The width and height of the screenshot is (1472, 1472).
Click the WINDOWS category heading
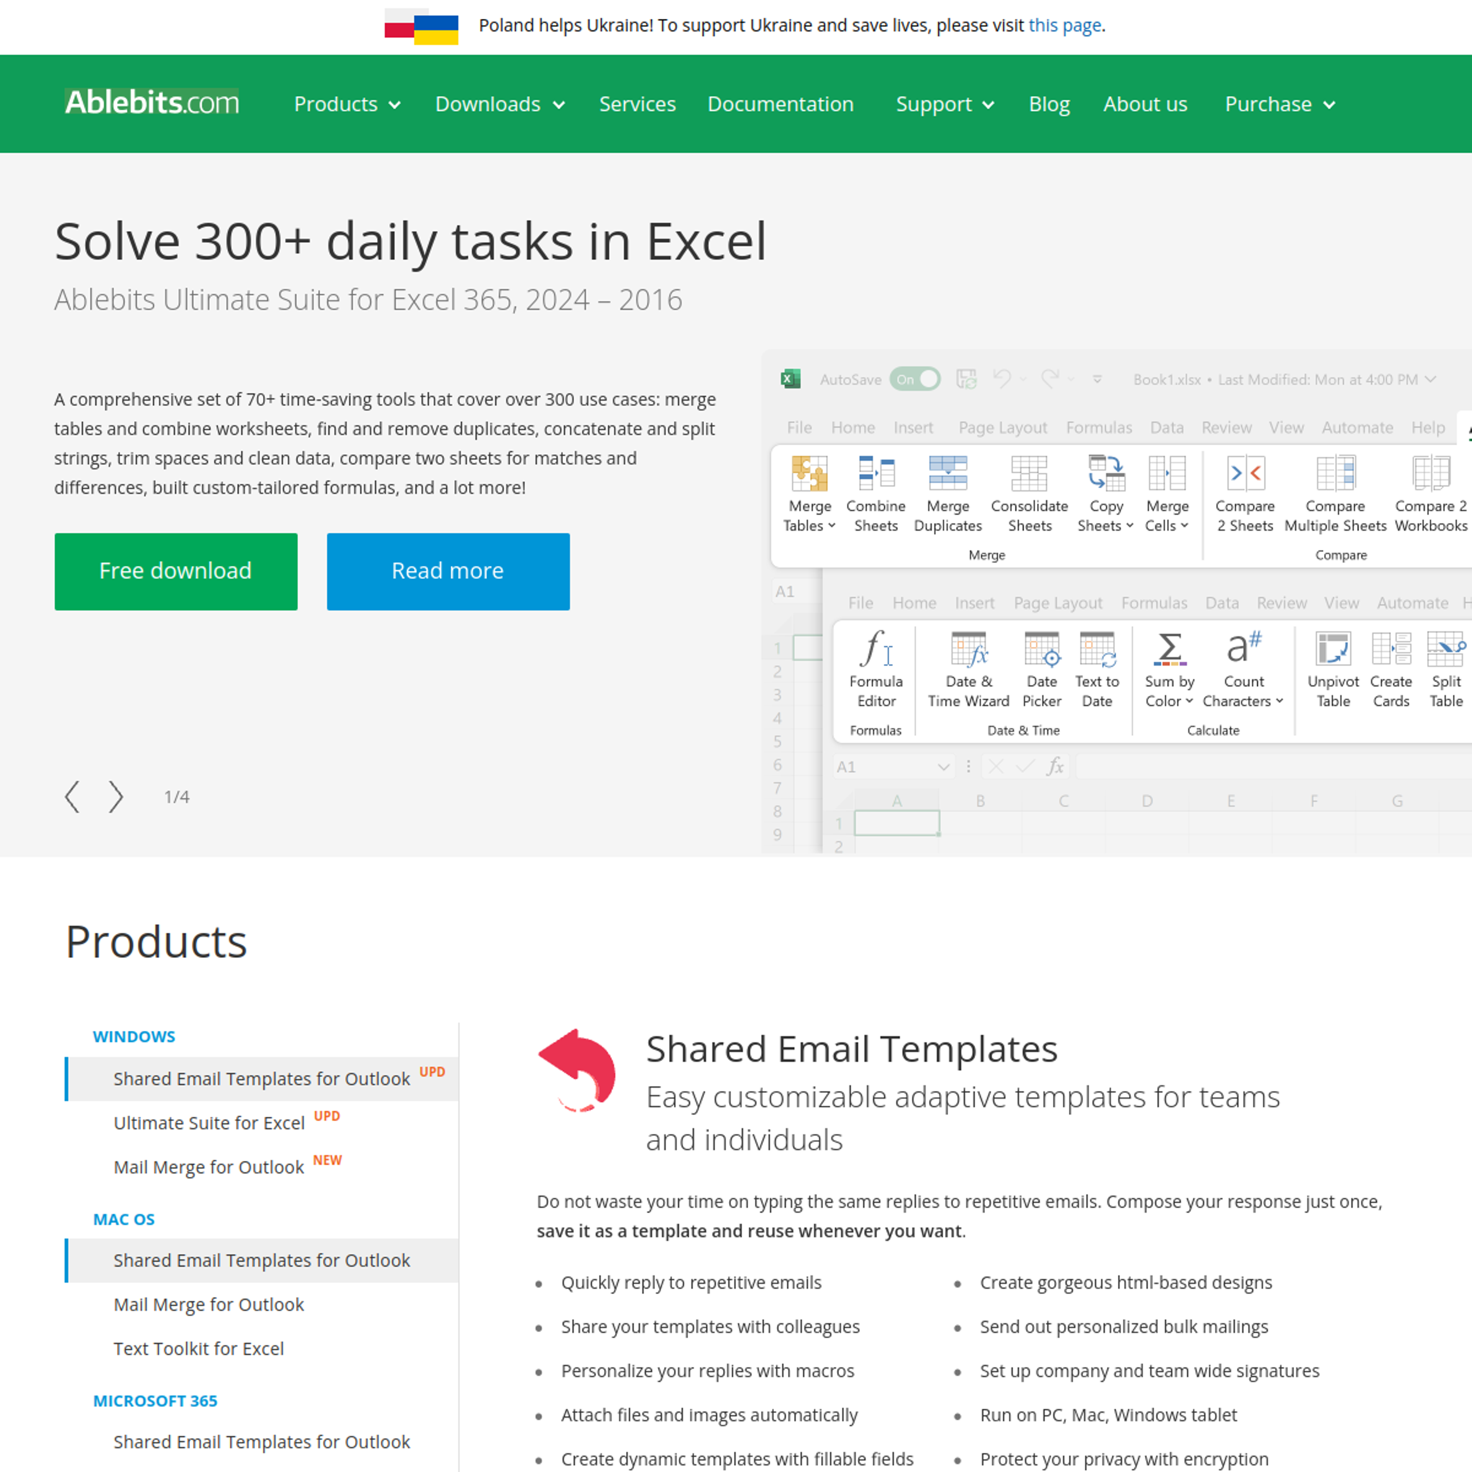pos(134,1036)
